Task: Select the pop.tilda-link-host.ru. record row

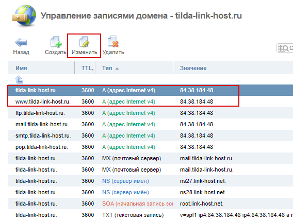Action: click(x=151, y=147)
